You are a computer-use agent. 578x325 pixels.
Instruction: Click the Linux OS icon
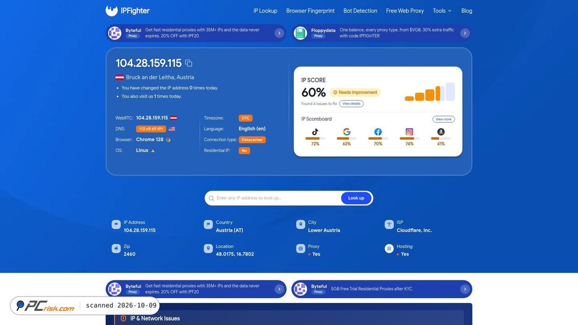152,150
